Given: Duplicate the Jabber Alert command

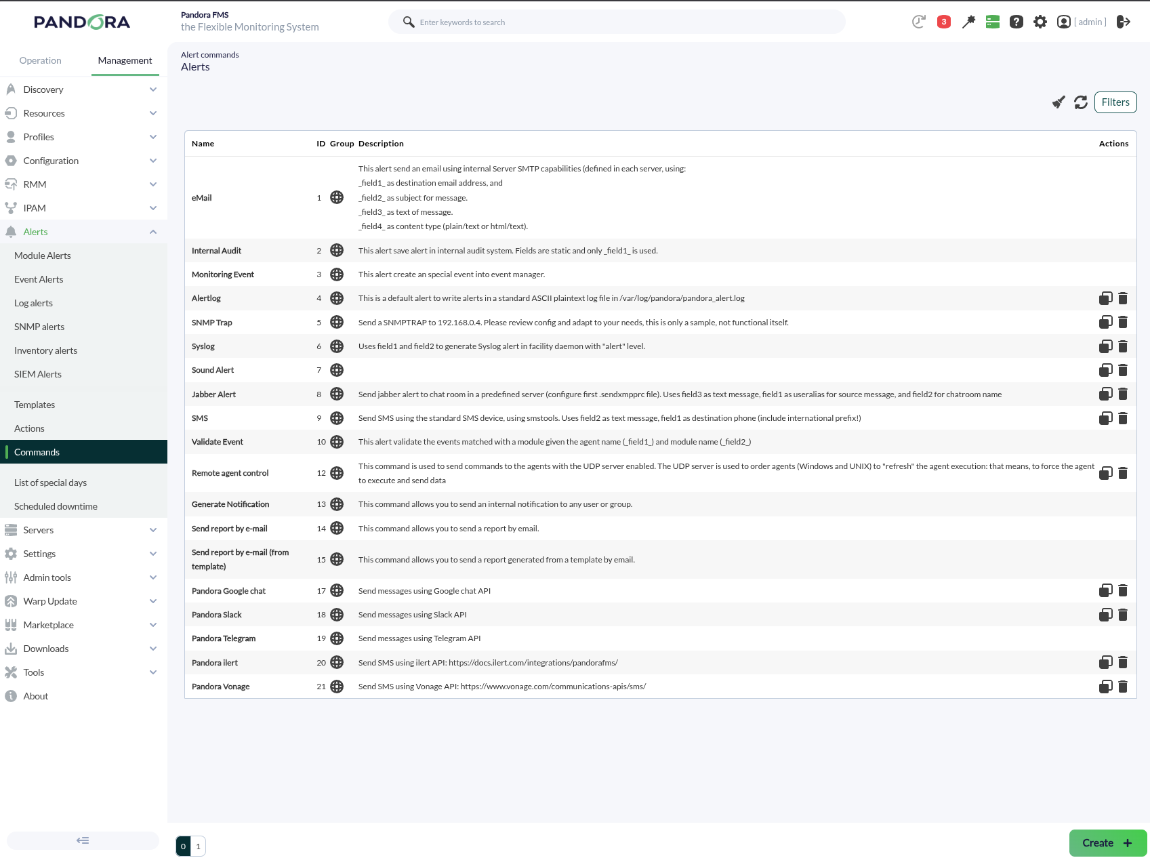Looking at the screenshot, I should (x=1106, y=394).
